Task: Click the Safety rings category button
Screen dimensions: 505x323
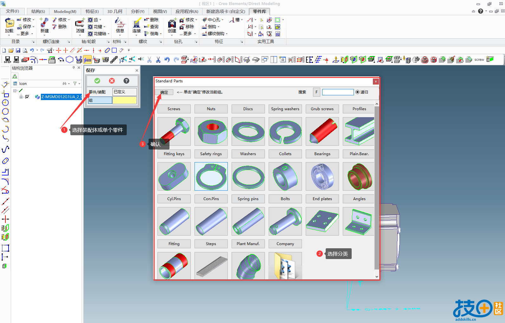Action: click(x=211, y=154)
